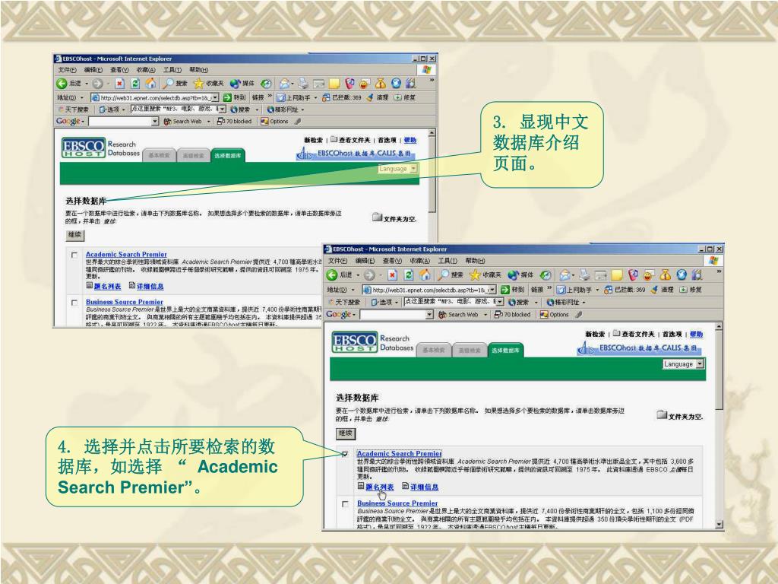Image resolution: width=778 pixels, height=584 pixels.
Task: Click the Mail envelope icon in the front browser window
Action: 565,275
